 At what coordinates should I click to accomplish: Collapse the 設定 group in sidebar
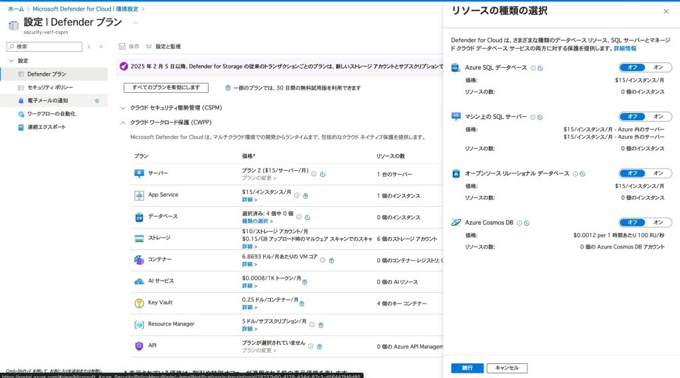coord(11,60)
